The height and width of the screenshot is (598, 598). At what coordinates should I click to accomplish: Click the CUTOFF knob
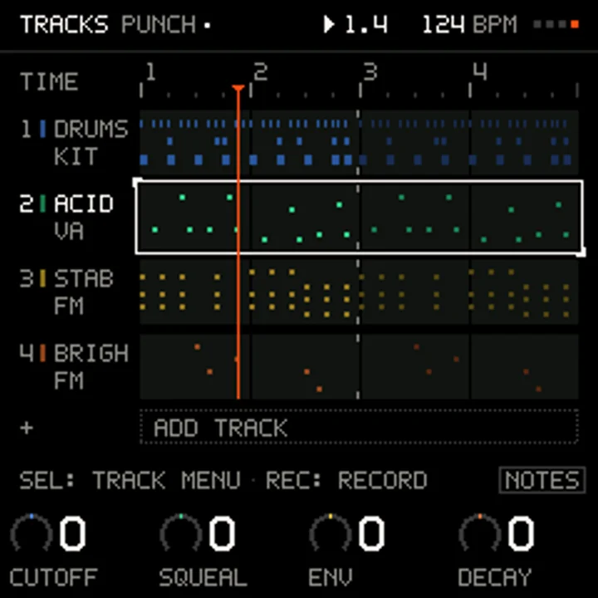click(32, 532)
